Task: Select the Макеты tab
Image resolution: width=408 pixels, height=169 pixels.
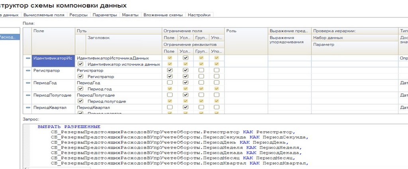Action: click(130, 15)
